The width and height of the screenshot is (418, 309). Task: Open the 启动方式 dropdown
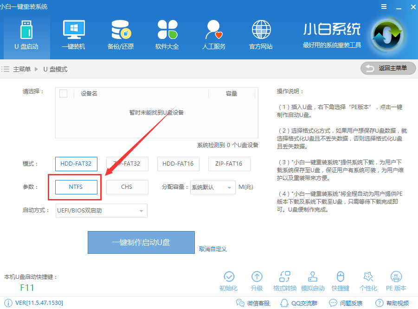point(101,210)
